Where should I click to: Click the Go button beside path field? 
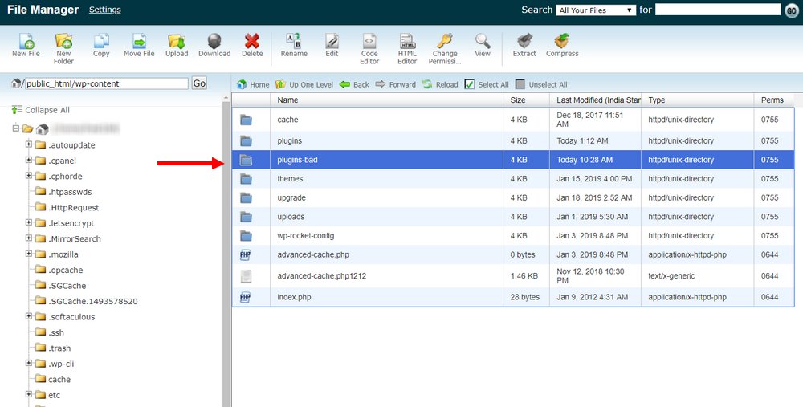(199, 83)
